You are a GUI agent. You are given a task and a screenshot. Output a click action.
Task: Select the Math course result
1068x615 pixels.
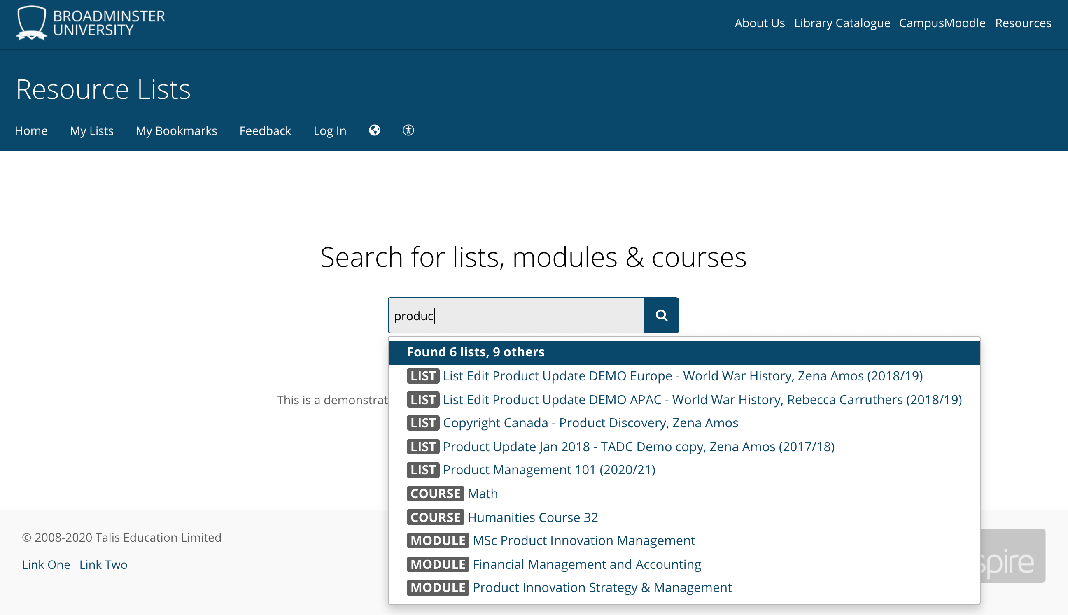coord(452,493)
